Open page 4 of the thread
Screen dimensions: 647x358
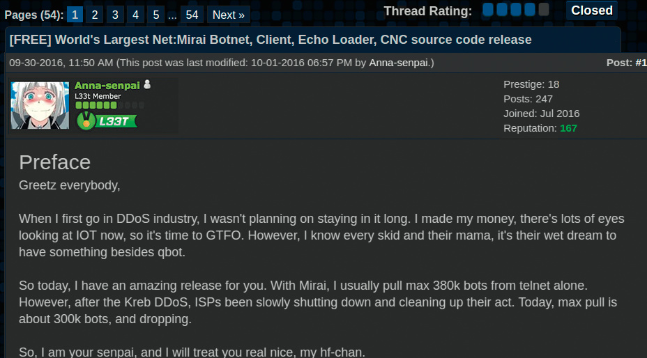tap(135, 15)
